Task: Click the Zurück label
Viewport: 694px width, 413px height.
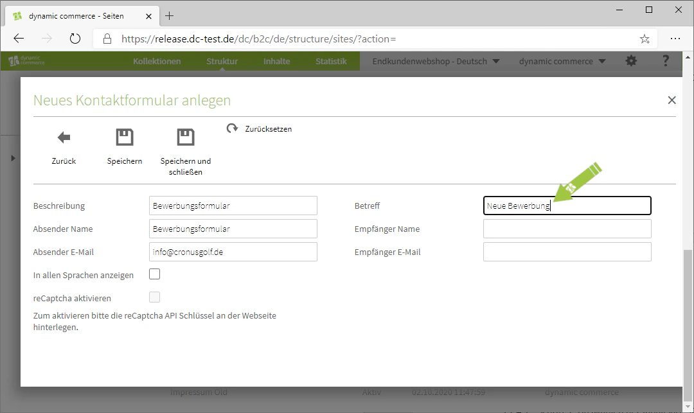Action: (x=64, y=161)
